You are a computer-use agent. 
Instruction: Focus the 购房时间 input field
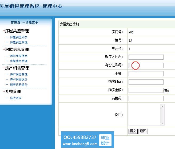pos(146,82)
